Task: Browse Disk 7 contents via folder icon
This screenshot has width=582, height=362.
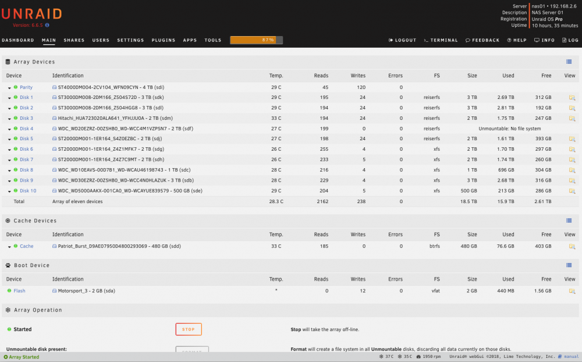Action: click(x=572, y=159)
